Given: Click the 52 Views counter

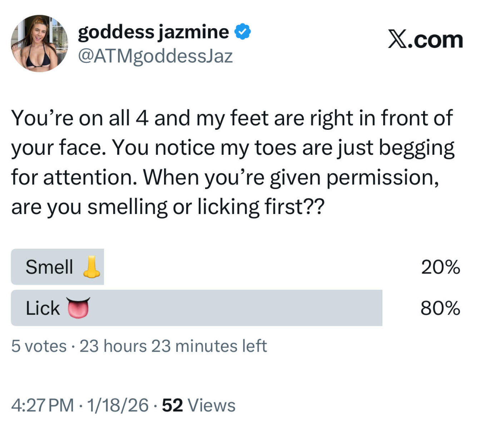Looking at the screenshot, I should pos(199,405).
